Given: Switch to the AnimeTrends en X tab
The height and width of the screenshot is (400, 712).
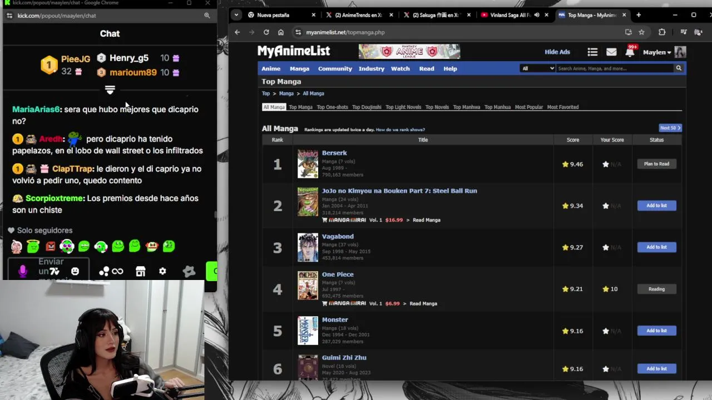Looking at the screenshot, I should coord(358,15).
